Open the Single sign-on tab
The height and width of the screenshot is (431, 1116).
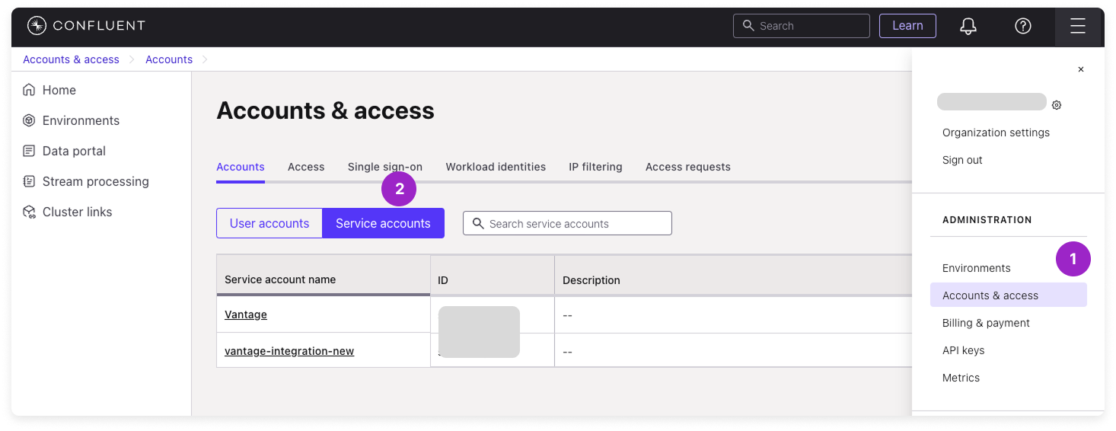[x=385, y=167]
